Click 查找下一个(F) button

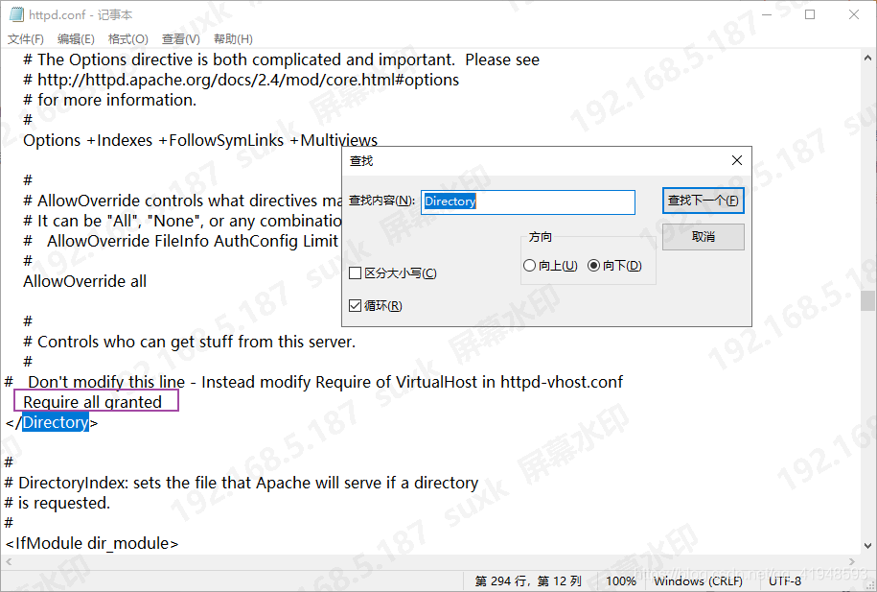click(704, 201)
